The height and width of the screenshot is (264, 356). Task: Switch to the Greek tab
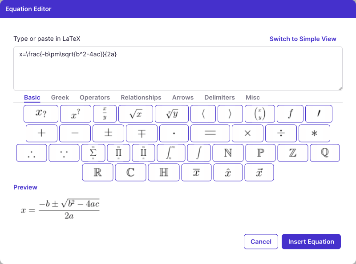coord(60,97)
